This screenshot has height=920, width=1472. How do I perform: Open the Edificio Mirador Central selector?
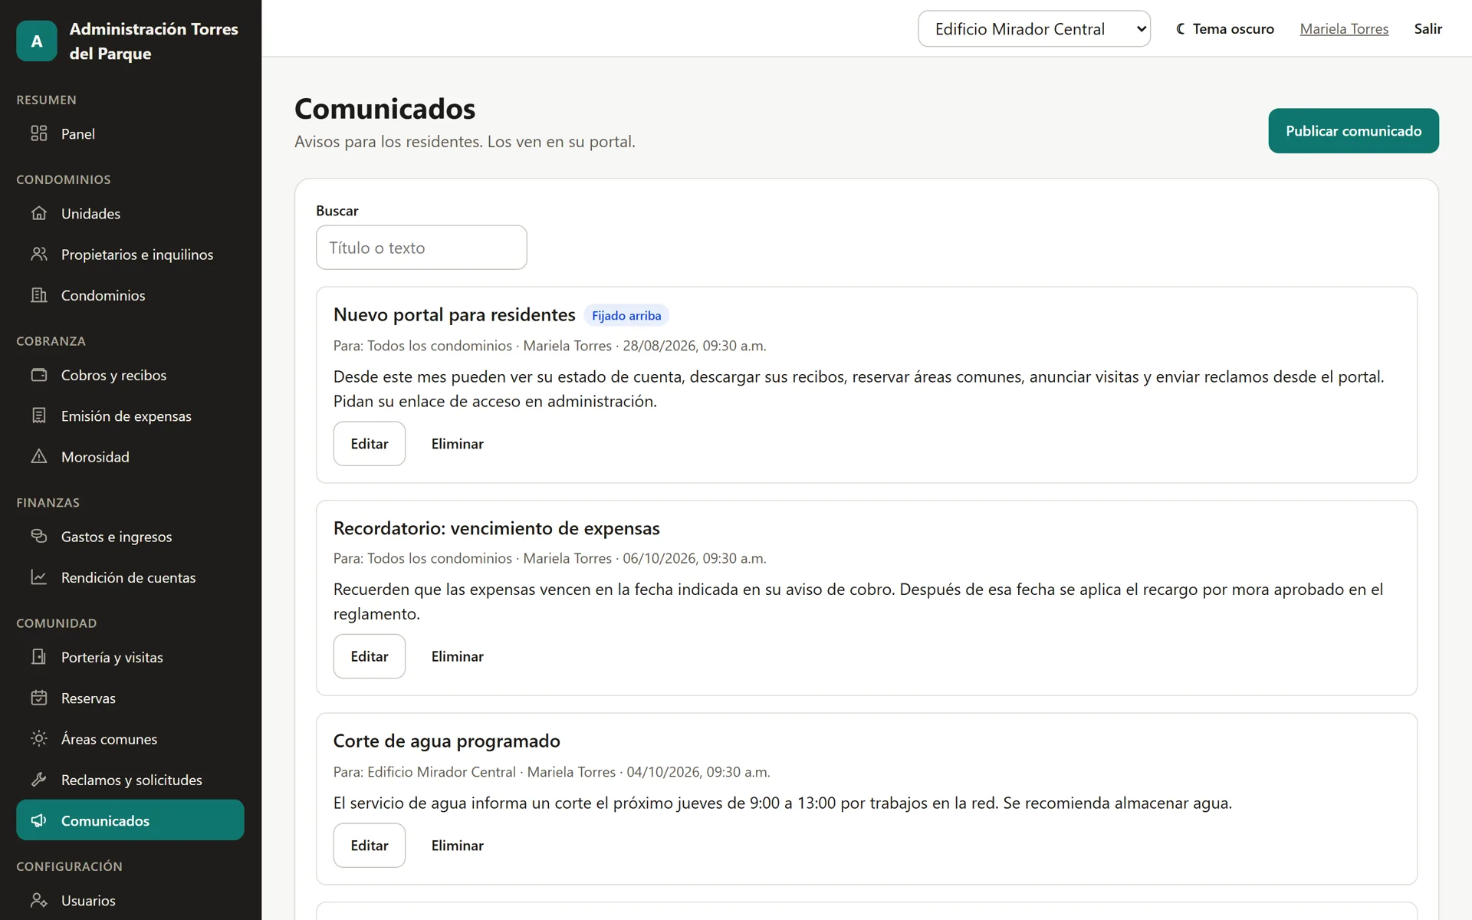click(1034, 28)
